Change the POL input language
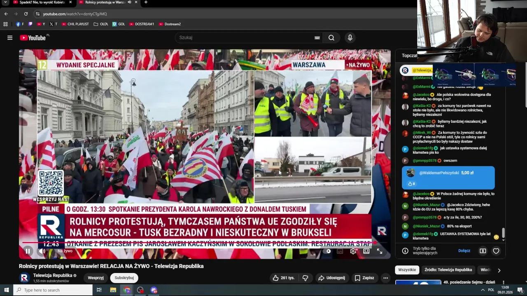 coord(491,290)
